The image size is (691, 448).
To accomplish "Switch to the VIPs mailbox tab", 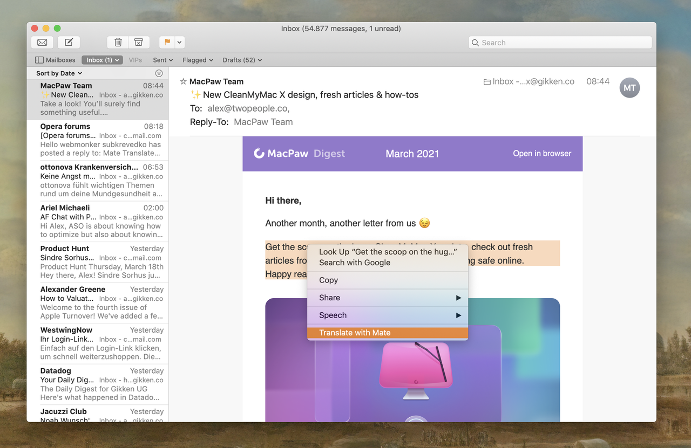I will [x=135, y=60].
